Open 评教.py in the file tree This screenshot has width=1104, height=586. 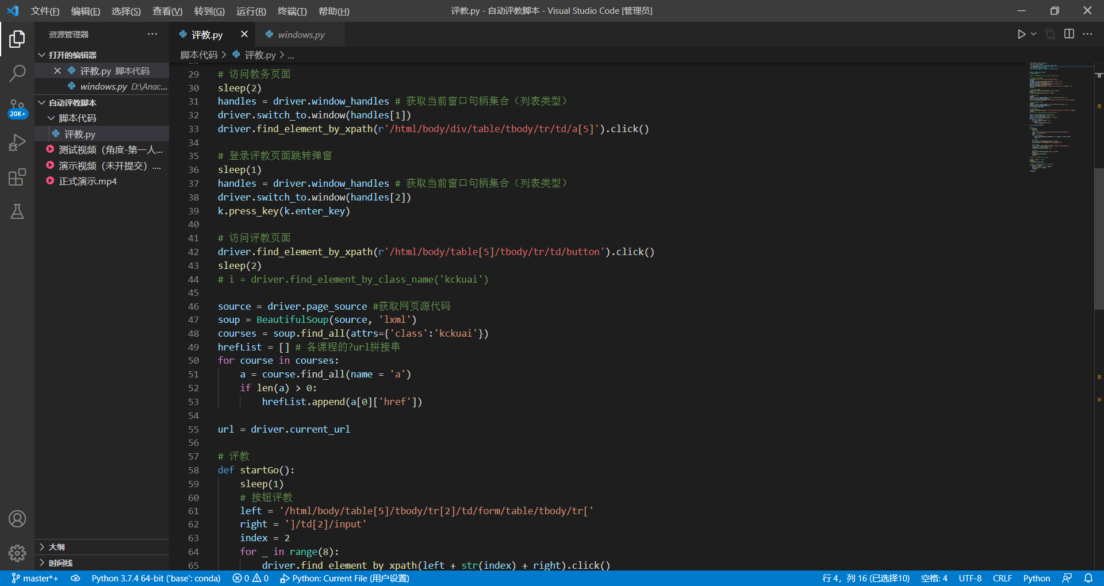tap(102, 134)
